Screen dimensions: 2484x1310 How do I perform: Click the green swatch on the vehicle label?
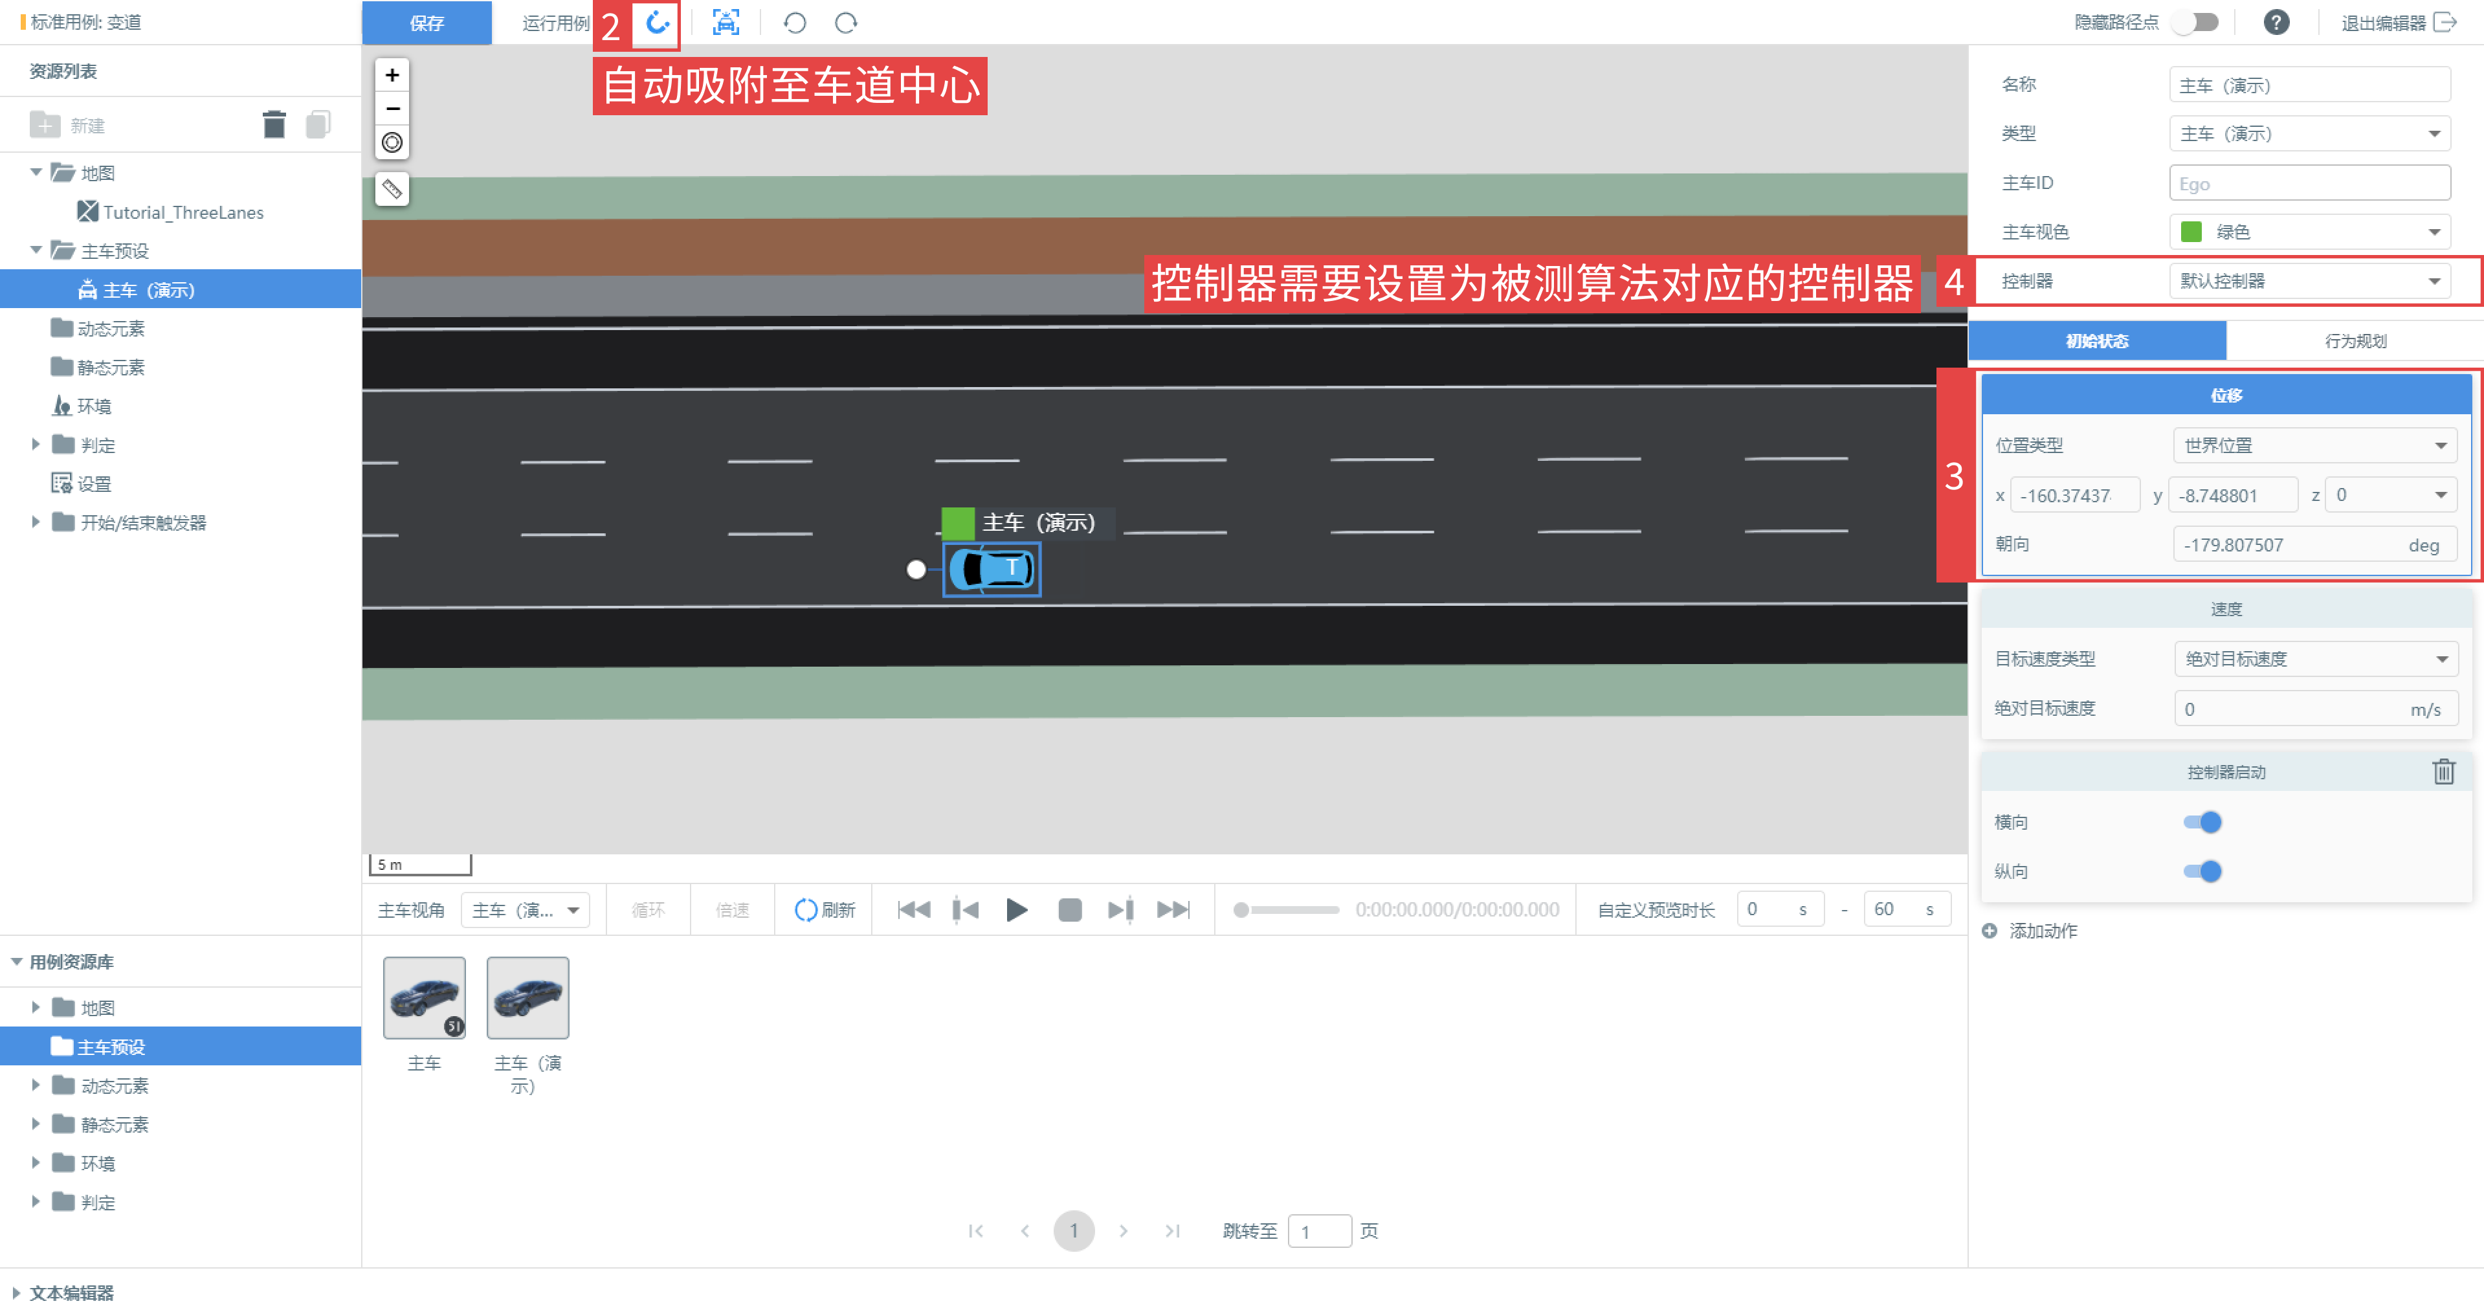point(957,523)
